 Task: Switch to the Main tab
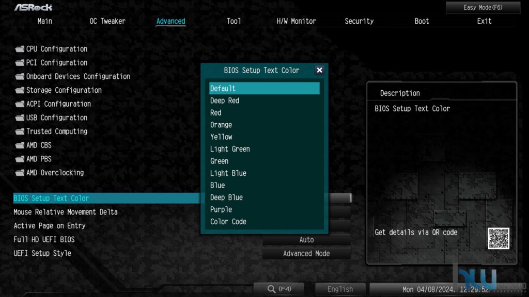point(45,21)
